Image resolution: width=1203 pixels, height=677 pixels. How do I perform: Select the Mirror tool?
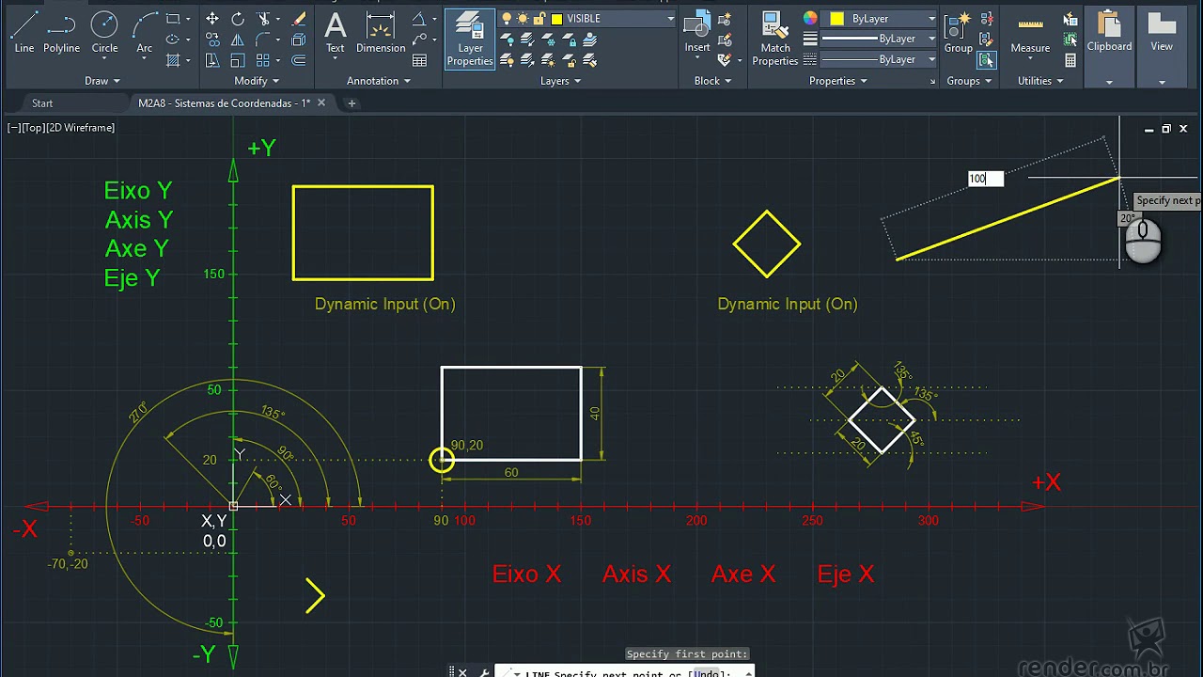[238, 39]
